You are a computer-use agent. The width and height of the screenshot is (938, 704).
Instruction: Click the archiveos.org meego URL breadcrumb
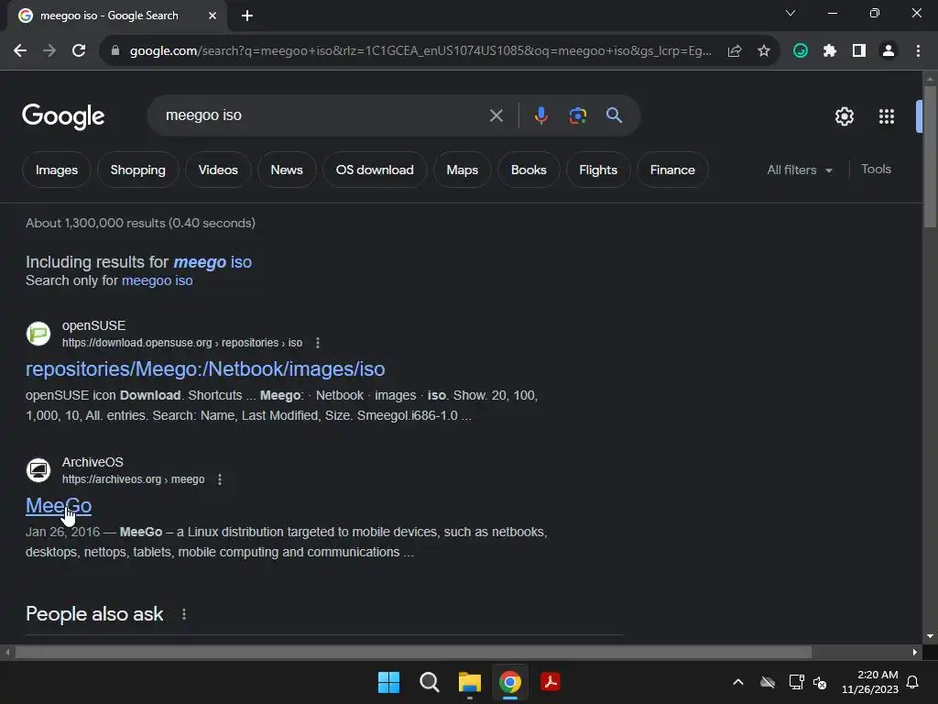(x=134, y=479)
